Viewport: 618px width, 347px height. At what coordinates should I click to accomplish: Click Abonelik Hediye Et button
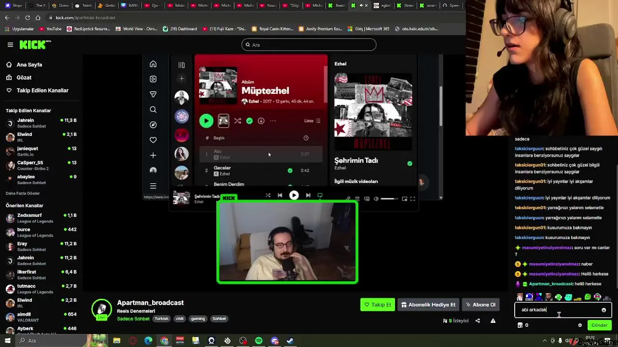tap(428, 305)
